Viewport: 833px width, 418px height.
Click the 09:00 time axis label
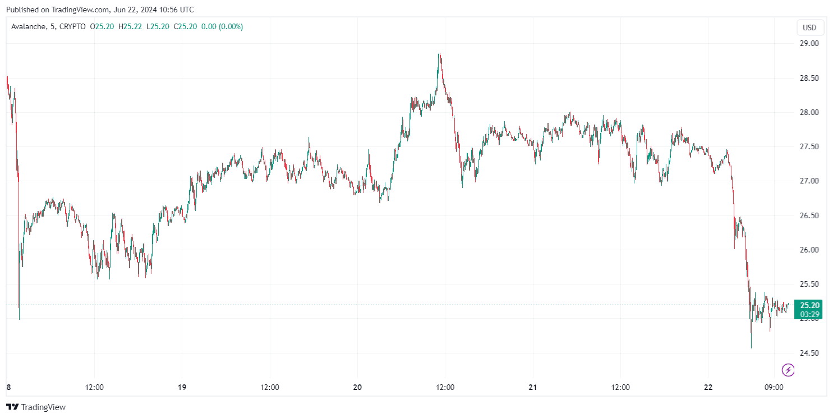coord(774,387)
